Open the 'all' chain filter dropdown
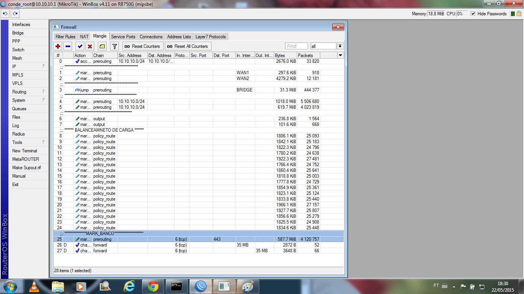The height and width of the screenshot is (294, 524). click(340, 46)
